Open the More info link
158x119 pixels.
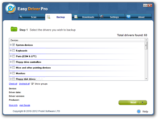13,105
